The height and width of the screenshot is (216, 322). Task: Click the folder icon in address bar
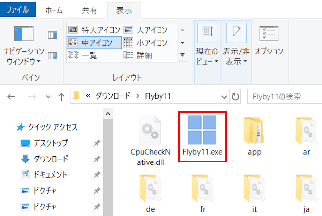pos(77,96)
